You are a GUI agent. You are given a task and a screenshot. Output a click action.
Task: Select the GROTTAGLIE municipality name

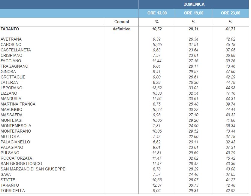coord(13,77)
